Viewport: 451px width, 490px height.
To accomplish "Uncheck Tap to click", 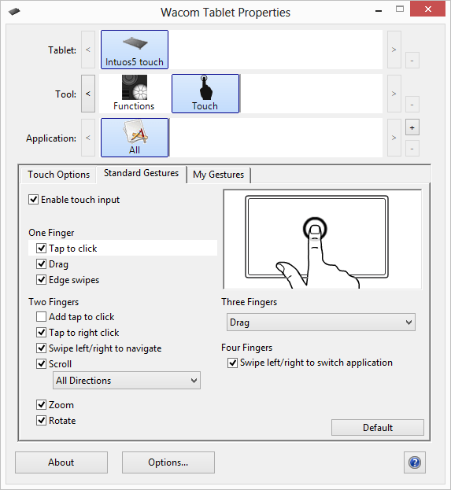I will pos(41,248).
